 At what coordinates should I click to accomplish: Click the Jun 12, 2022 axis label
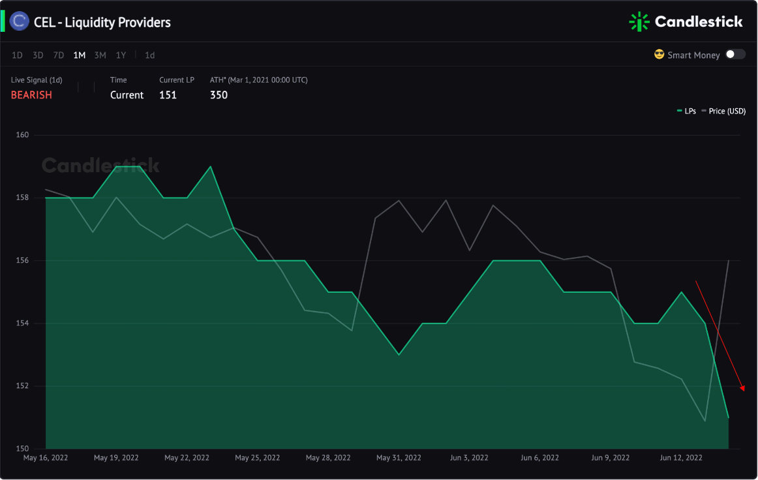point(680,457)
